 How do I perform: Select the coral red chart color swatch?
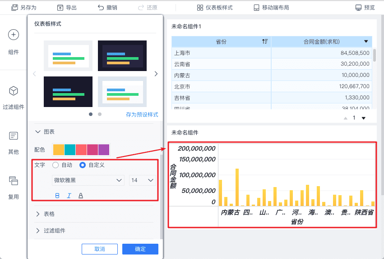point(81,150)
